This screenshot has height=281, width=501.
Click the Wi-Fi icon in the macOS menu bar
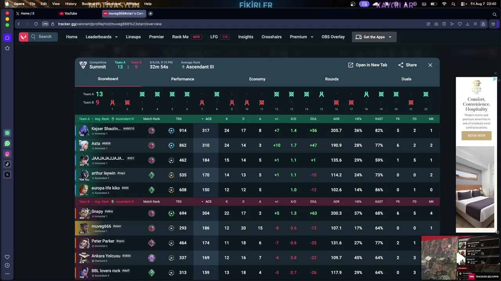coord(444,4)
